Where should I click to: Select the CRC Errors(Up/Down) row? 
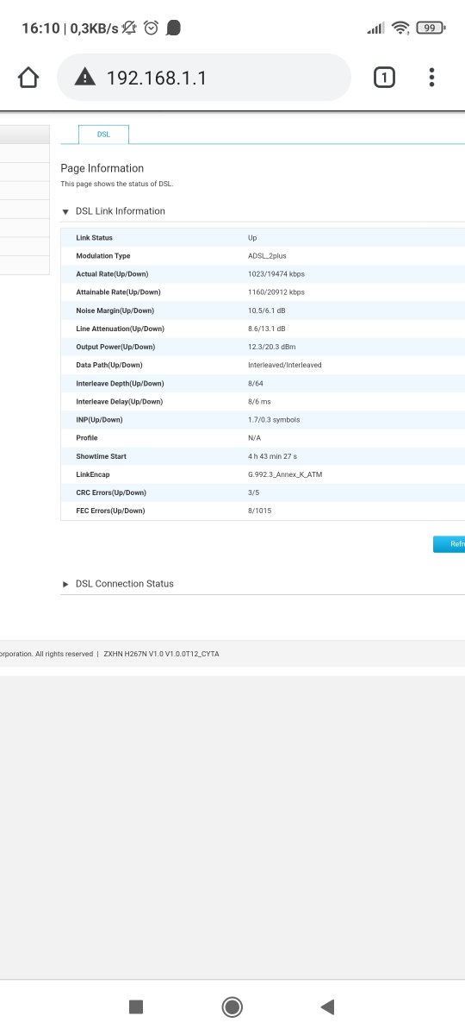(x=263, y=492)
